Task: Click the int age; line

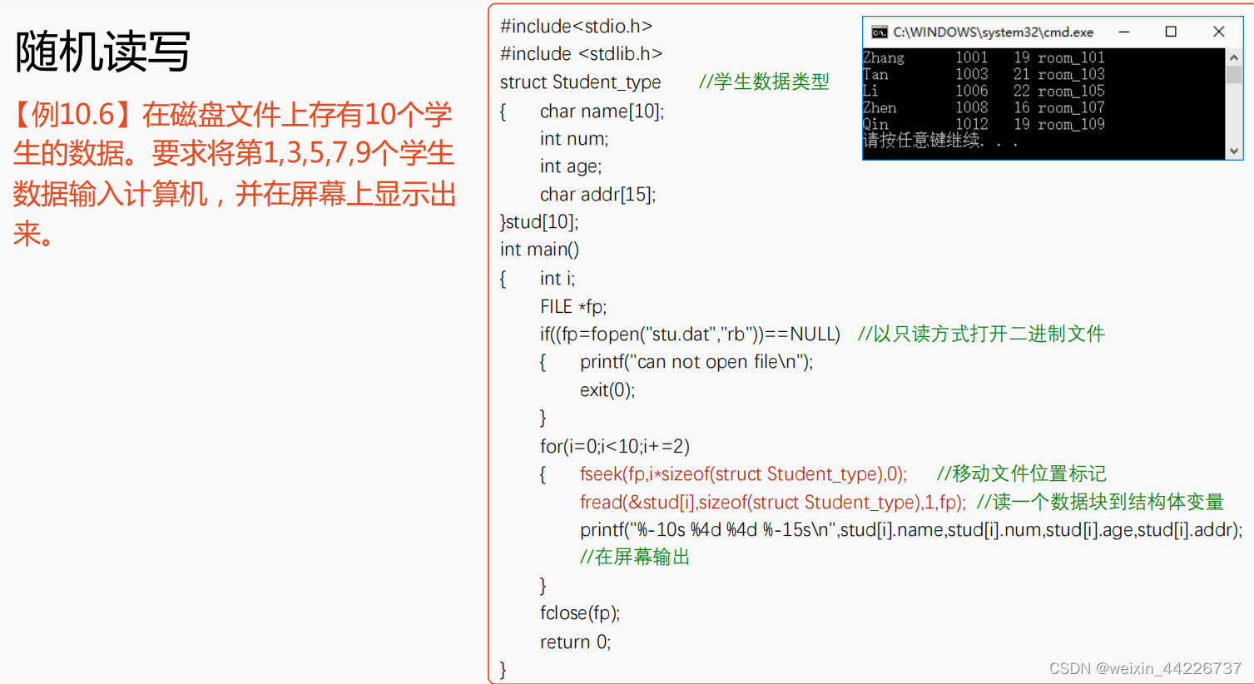Action: (570, 166)
